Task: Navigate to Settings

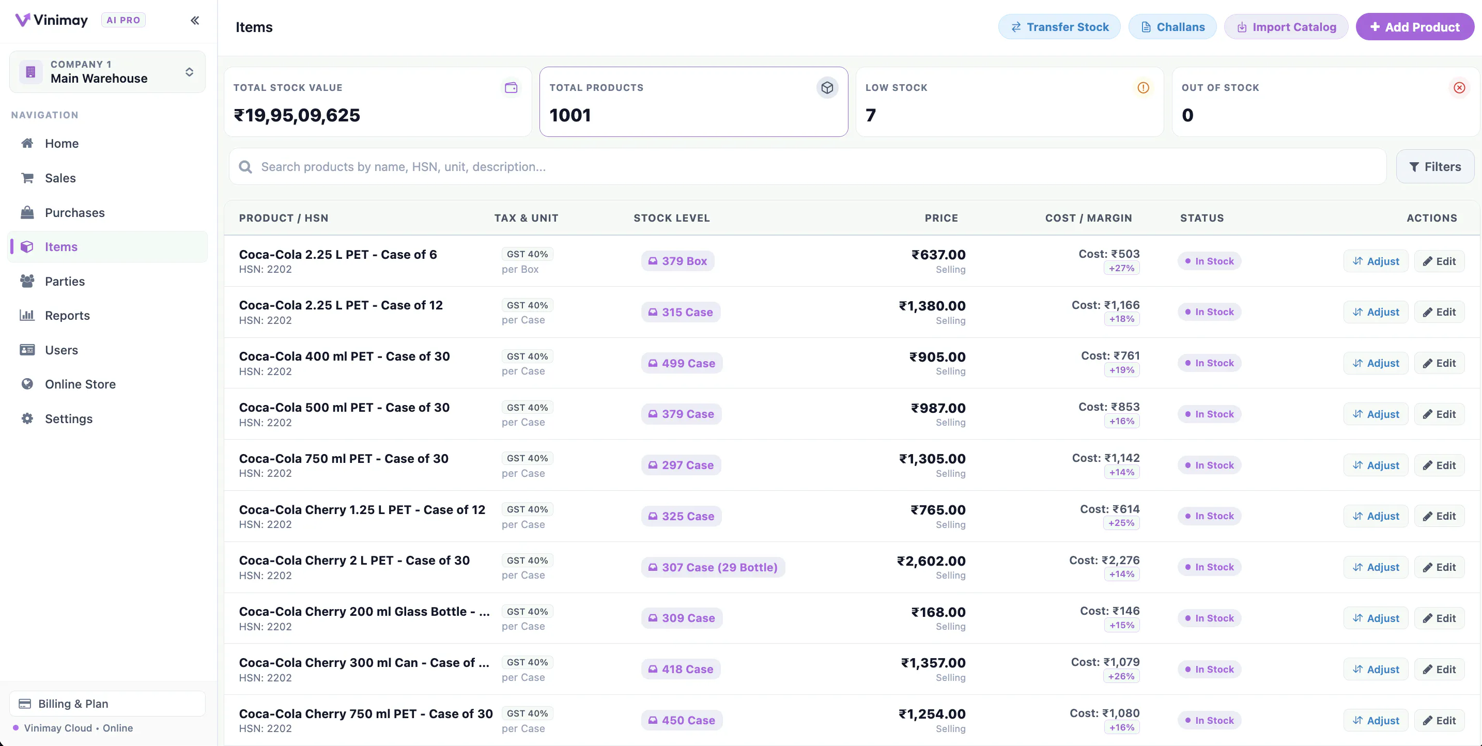Action: pos(107,418)
